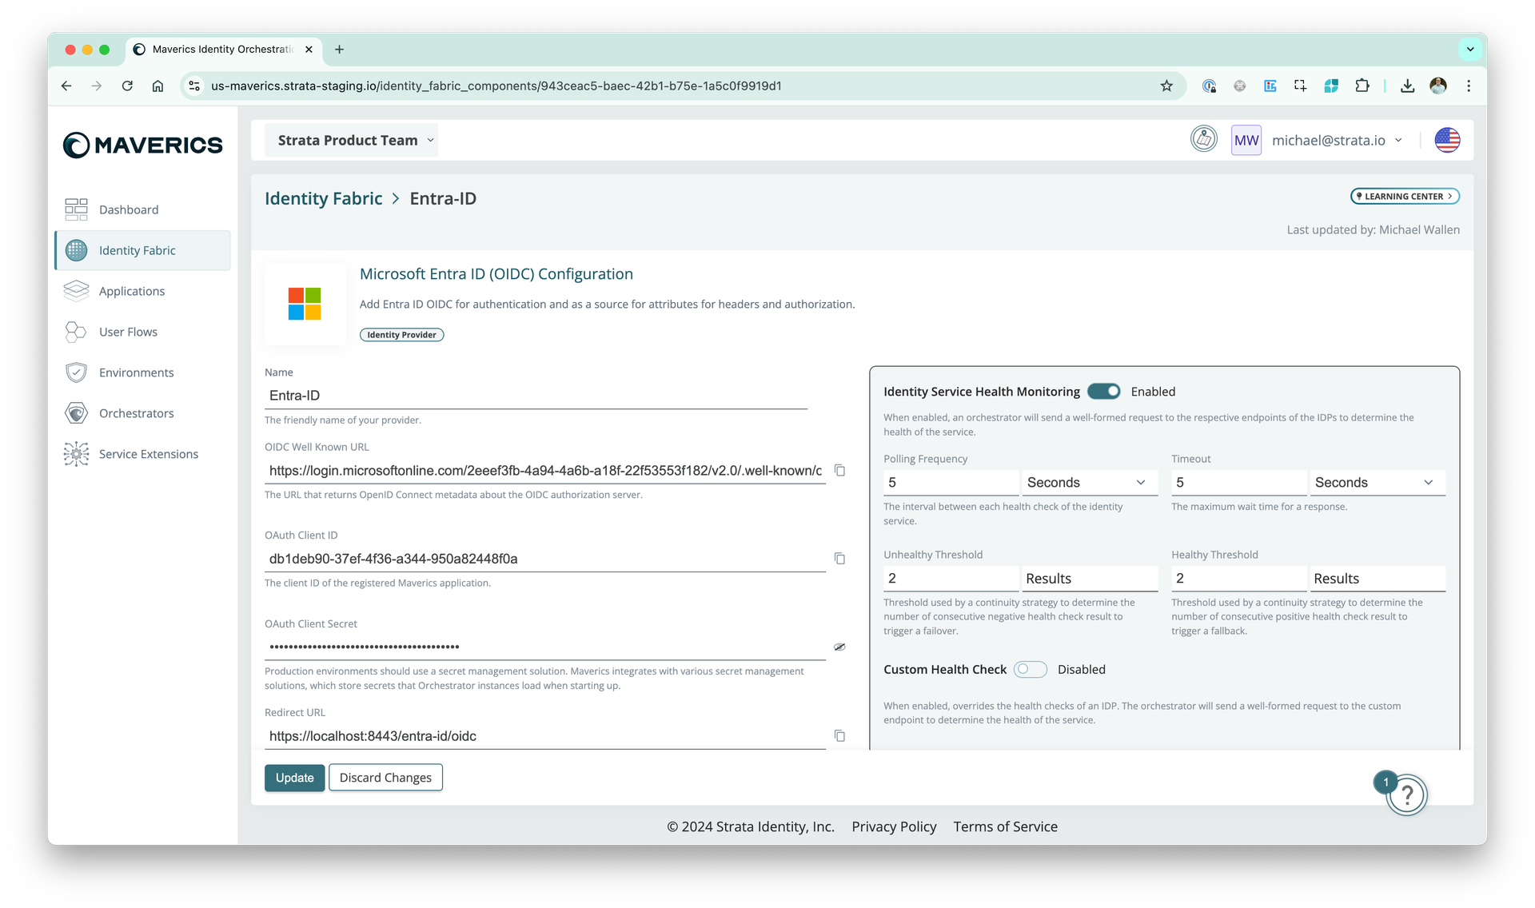Go back in browser history
The image size is (1535, 908).
coord(66,86)
